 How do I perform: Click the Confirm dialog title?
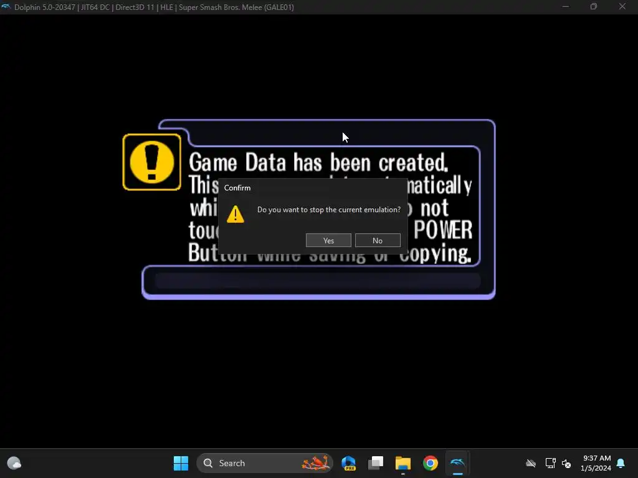point(237,188)
